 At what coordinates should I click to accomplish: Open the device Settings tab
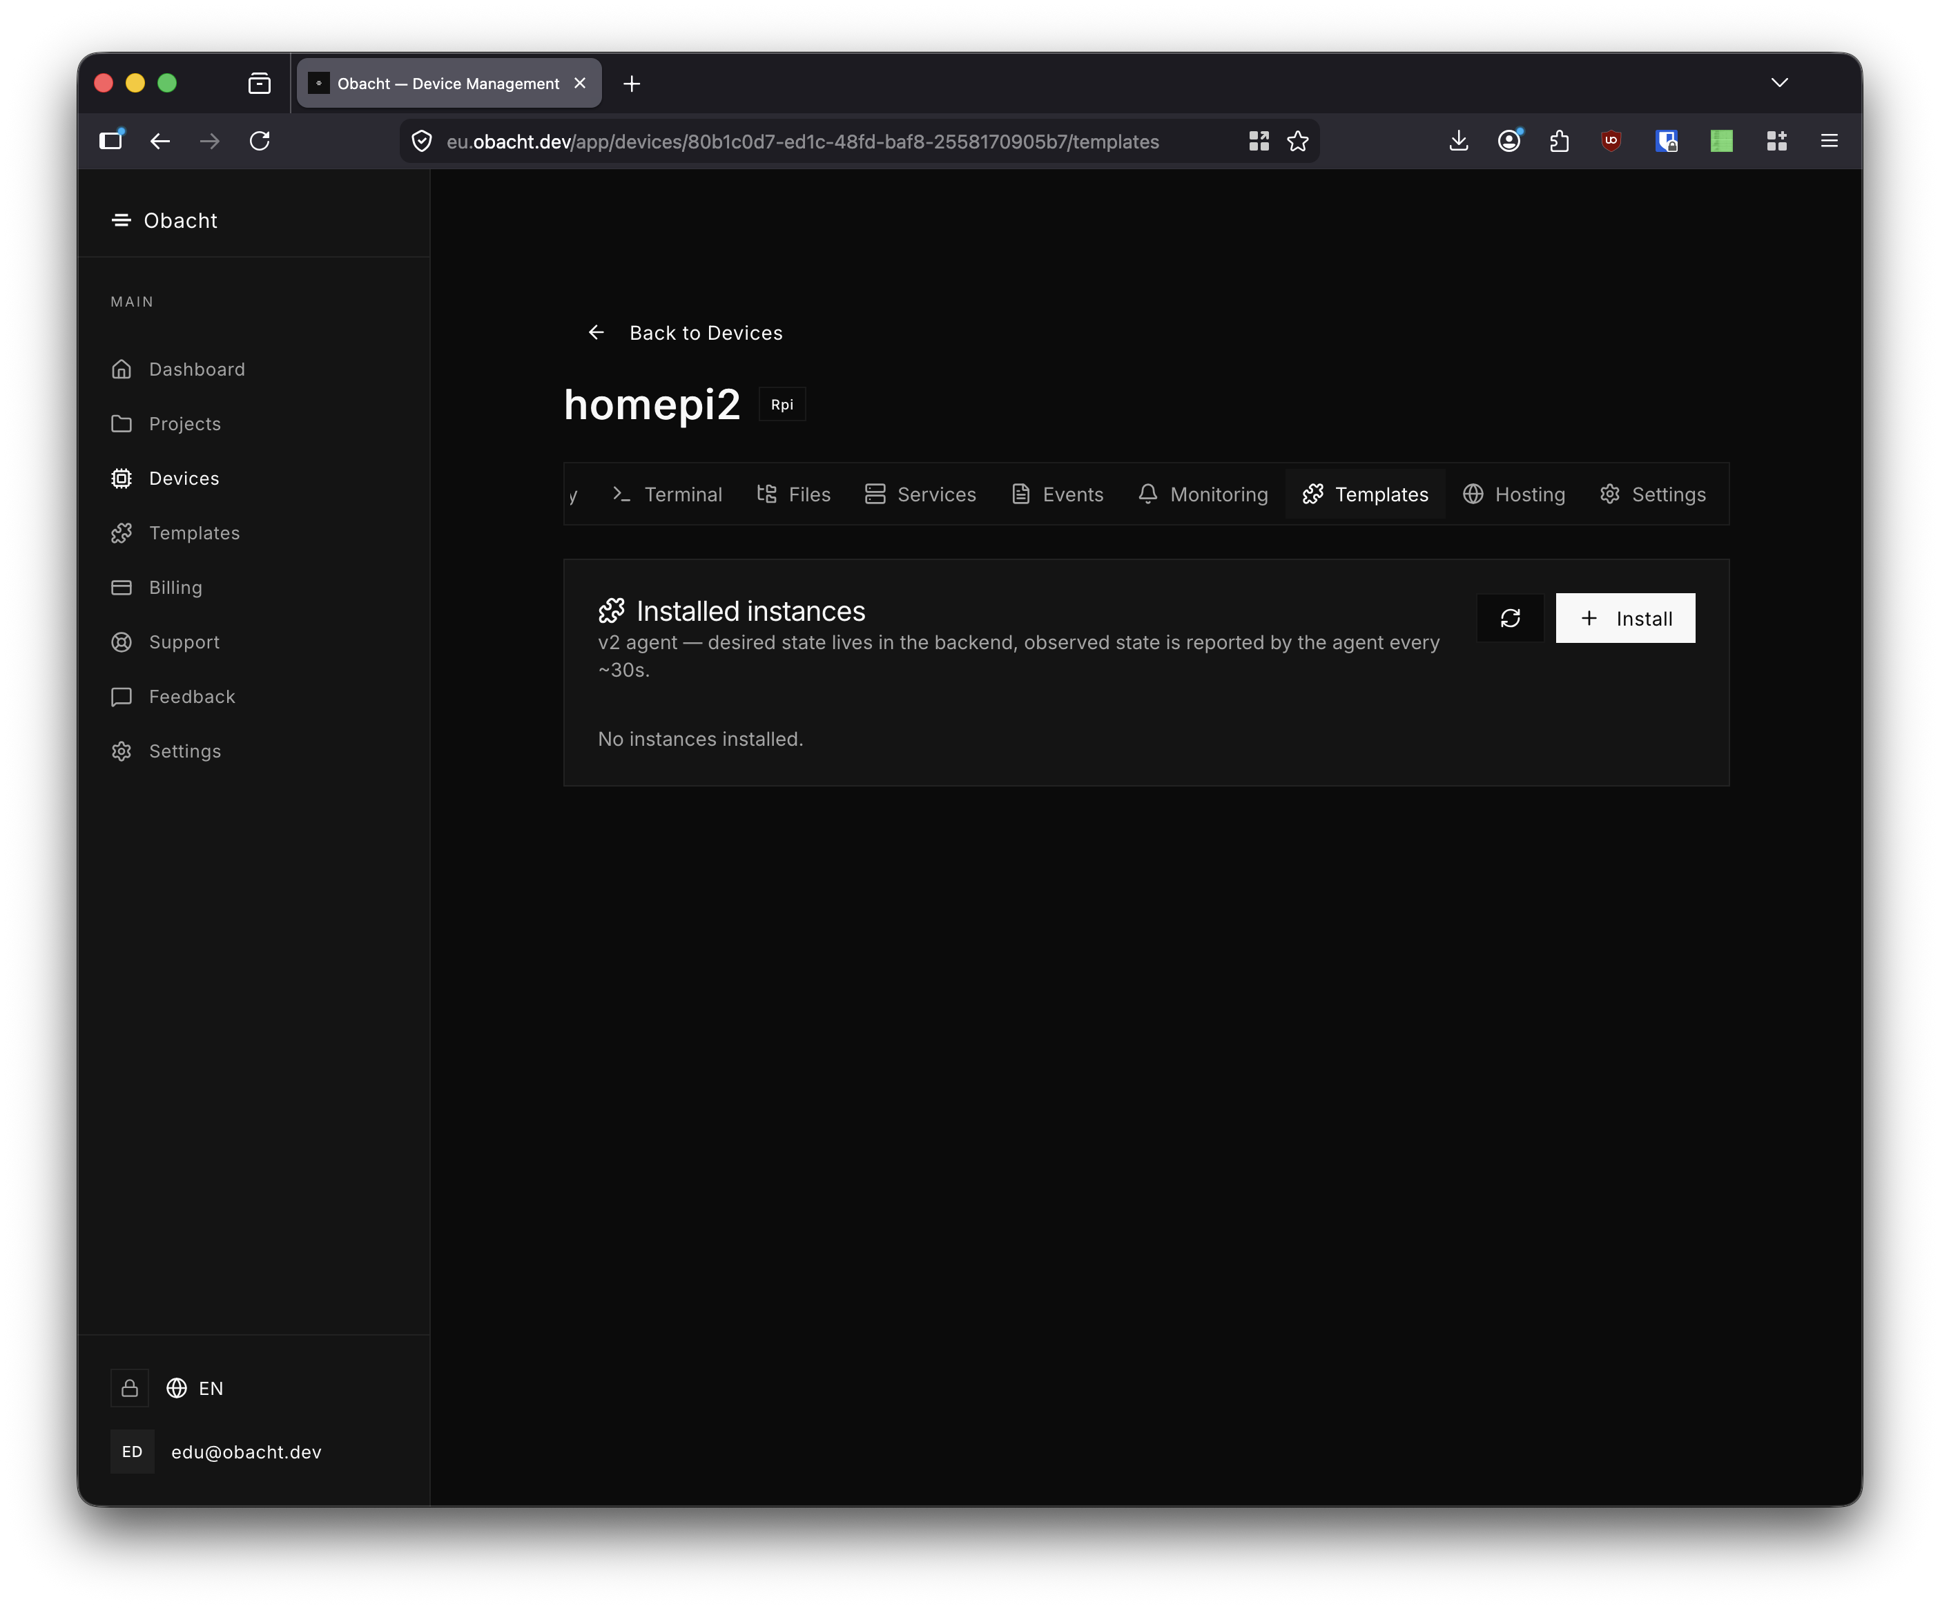1653,494
